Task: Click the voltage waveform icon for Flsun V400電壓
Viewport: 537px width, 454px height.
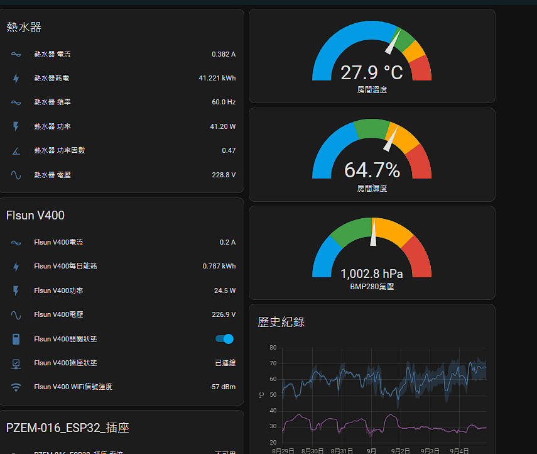Action: 16,314
